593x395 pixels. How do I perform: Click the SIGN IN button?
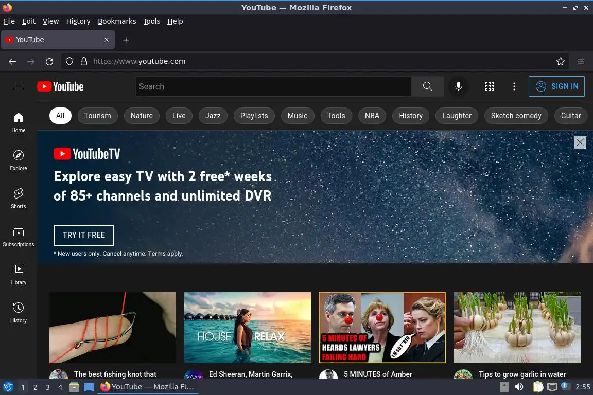[x=556, y=86]
